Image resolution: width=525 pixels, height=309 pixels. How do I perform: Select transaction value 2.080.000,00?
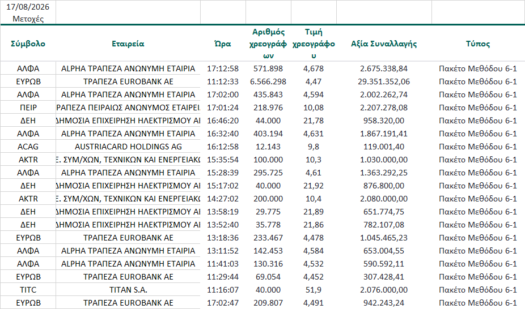(384, 199)
